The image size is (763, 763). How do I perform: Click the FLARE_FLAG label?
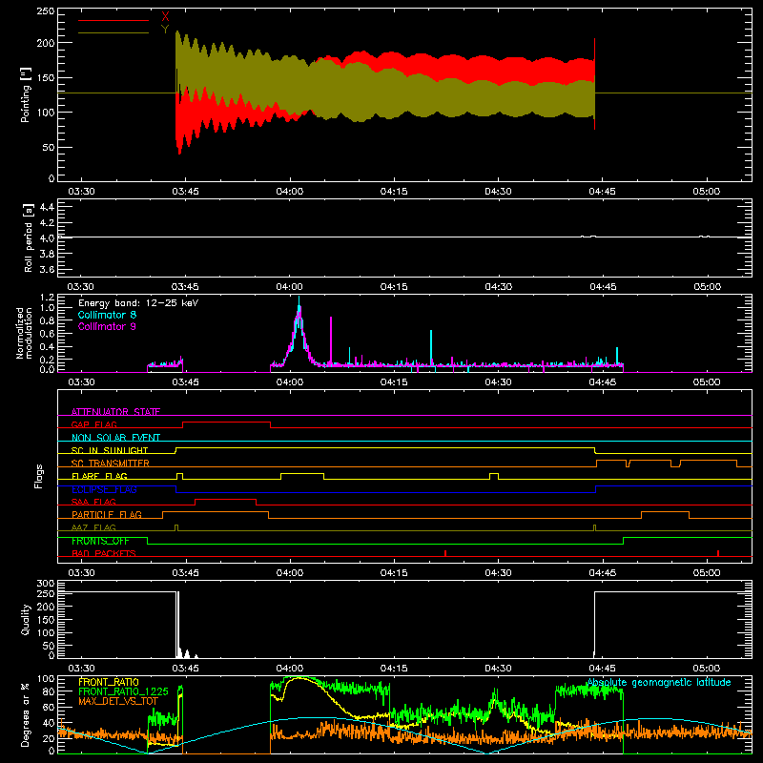99,476
